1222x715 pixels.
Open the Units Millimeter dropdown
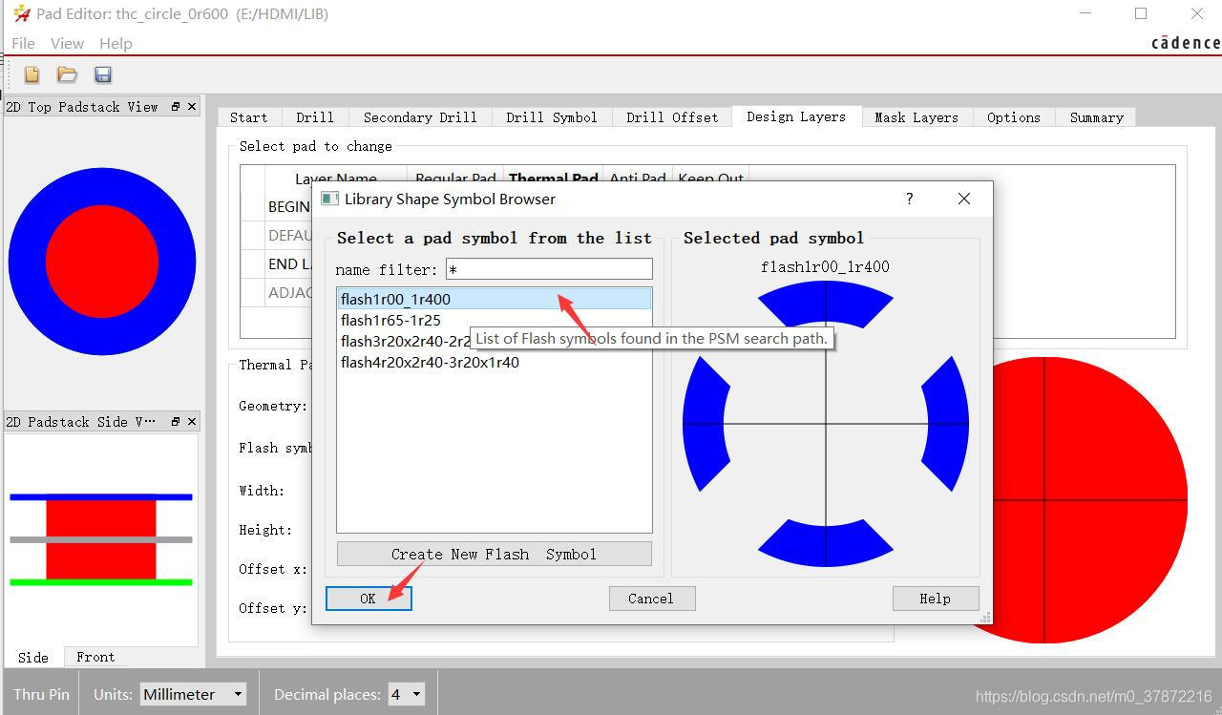[x=193, y=694]
